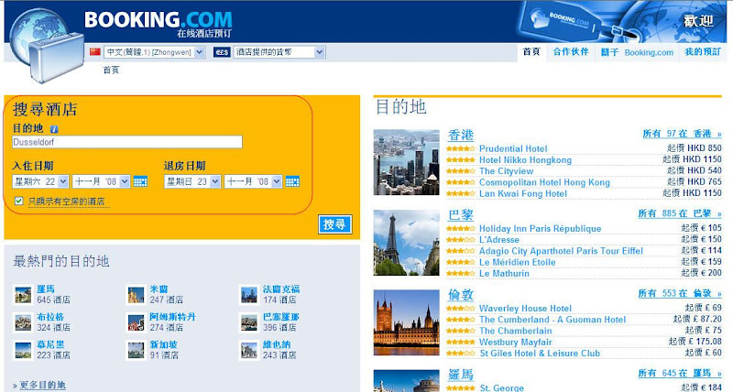733x392 pixels.
Task: Click the 米蘭 small thumbnail image
Action: coord(136,295)
